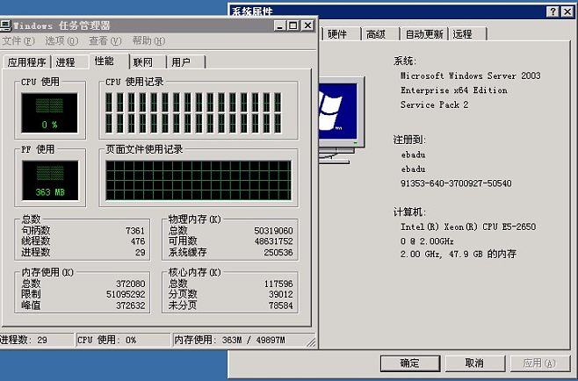Open the 远程 tab in System Properties
The width and height of the screenshot is (578, 381).
tap(467, 34)
